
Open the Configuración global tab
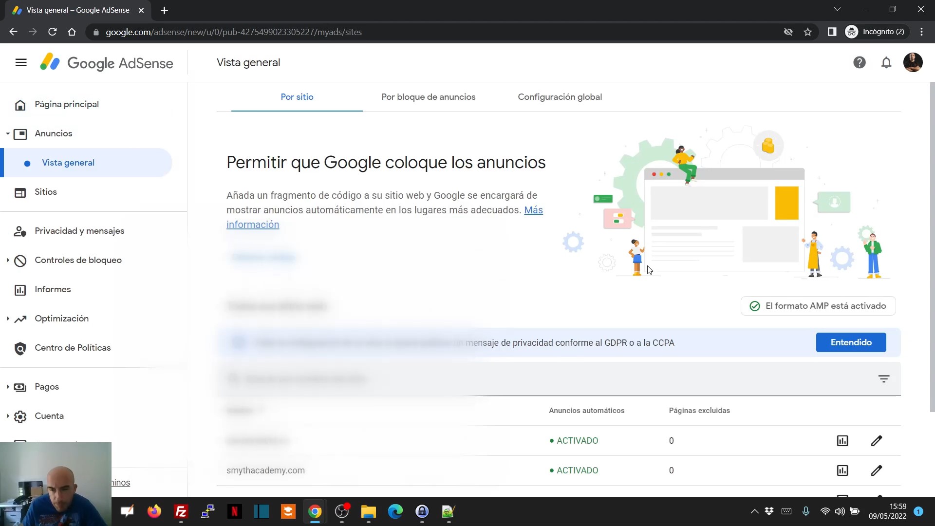(560, 97)
